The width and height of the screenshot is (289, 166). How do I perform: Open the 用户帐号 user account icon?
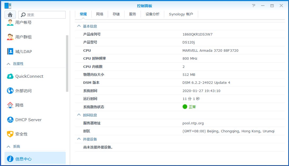pyautogui.click(x=10, y=23)
